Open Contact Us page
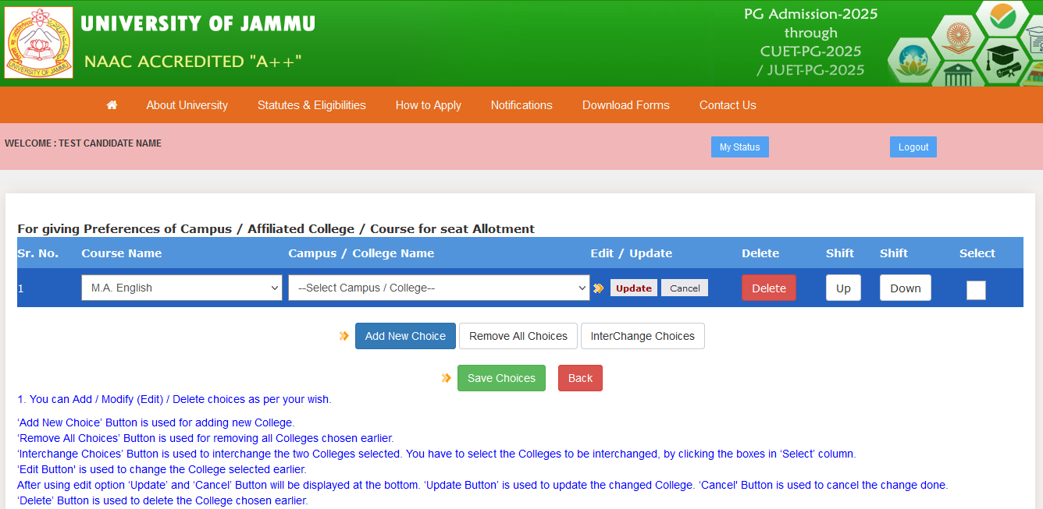Viewport: 1043px width, 509px height. coord(728,105)
